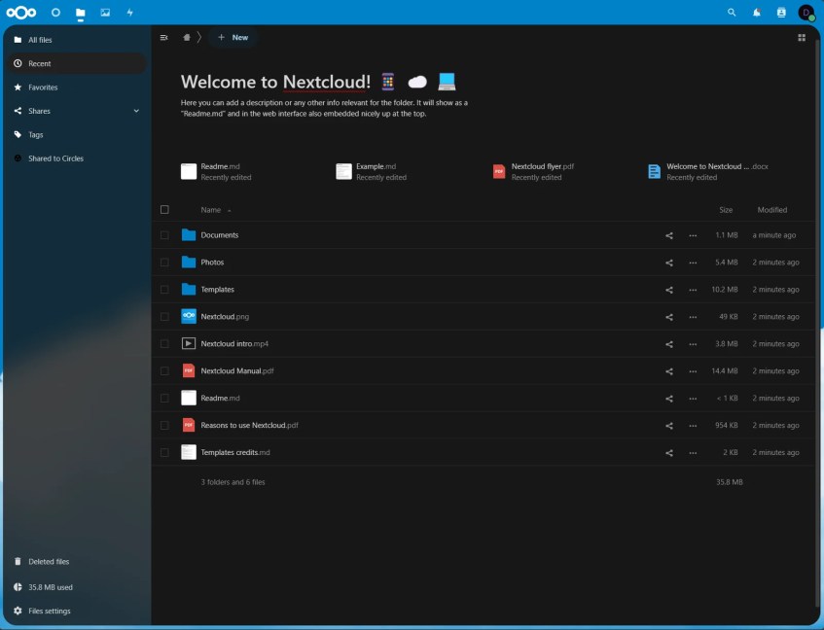
Task: Share the Documents folder
Action: [x=669, y=235]
